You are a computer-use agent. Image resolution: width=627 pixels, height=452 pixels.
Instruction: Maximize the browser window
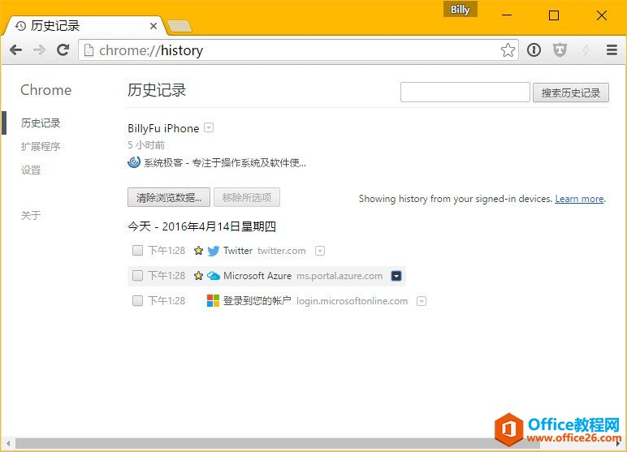tap(554, 15)
